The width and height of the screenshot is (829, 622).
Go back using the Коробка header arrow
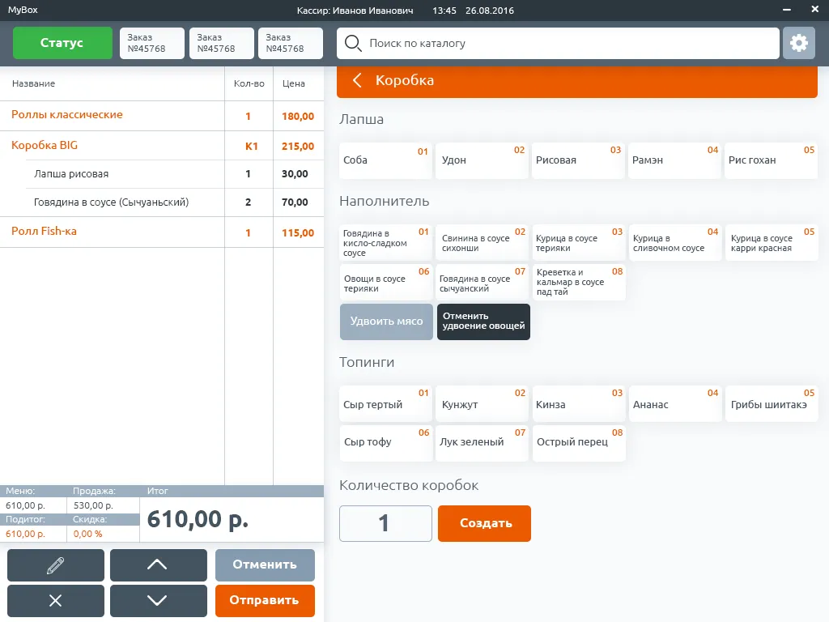click(357, 80)
